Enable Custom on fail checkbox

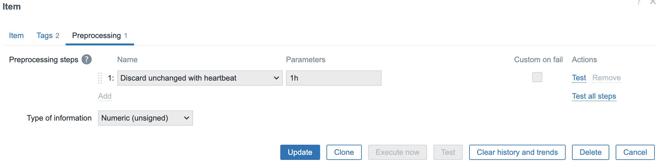pyautogui.click(x=537, y=77)
